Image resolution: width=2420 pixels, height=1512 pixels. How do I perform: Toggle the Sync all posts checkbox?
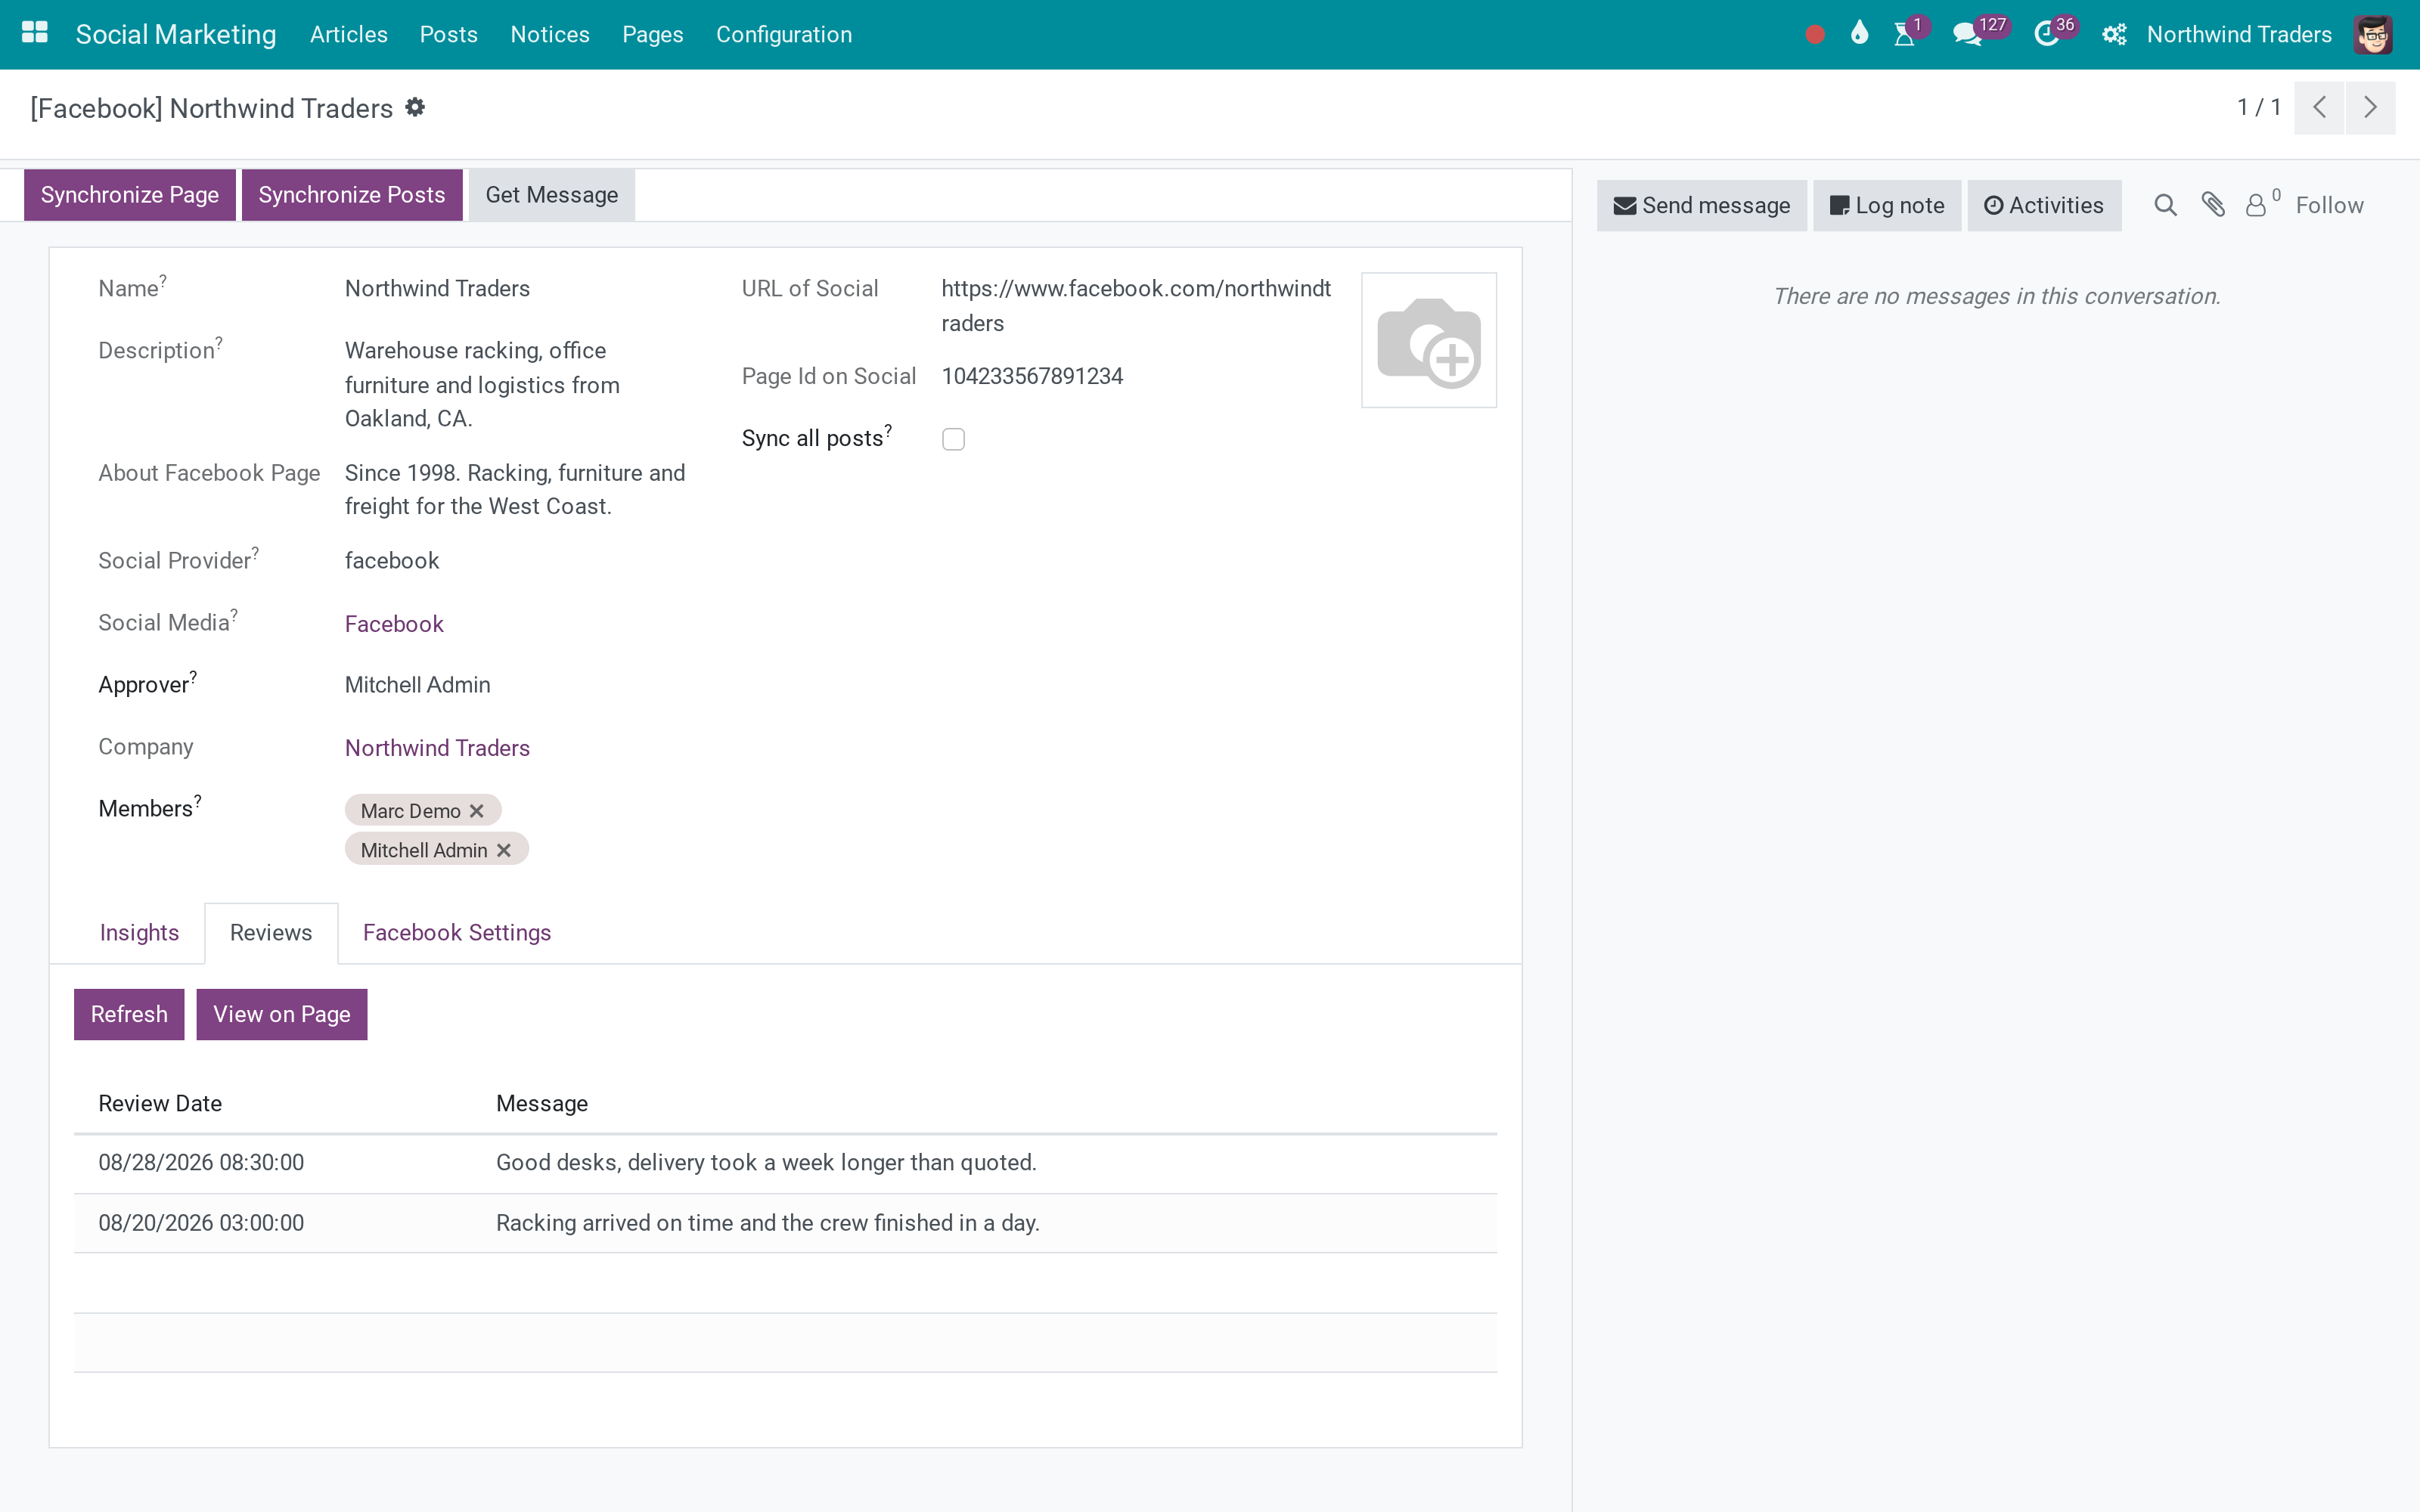click(953, 439)
